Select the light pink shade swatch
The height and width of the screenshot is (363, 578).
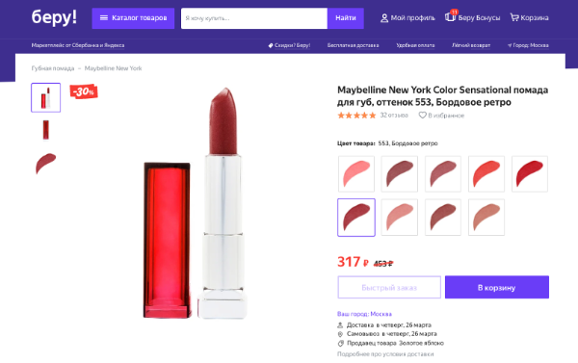pyautogui.click(x=356, y=174)
